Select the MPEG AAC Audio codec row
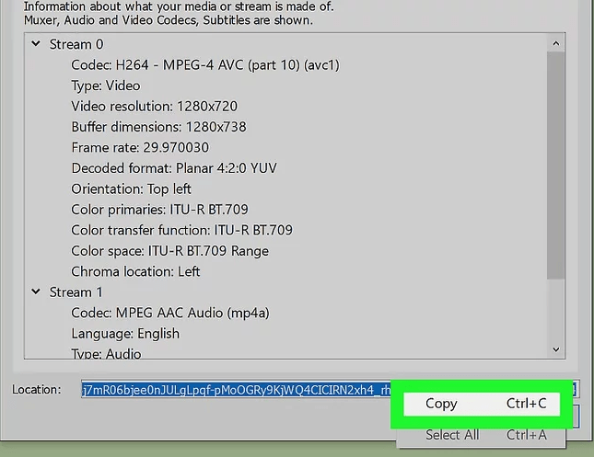Image resolution: width=594 pixels, height=457 pixels. pos(169,313)
